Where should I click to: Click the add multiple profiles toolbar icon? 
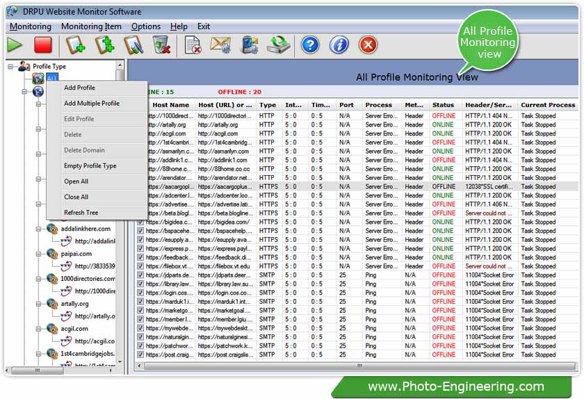(x=105, y=45)
